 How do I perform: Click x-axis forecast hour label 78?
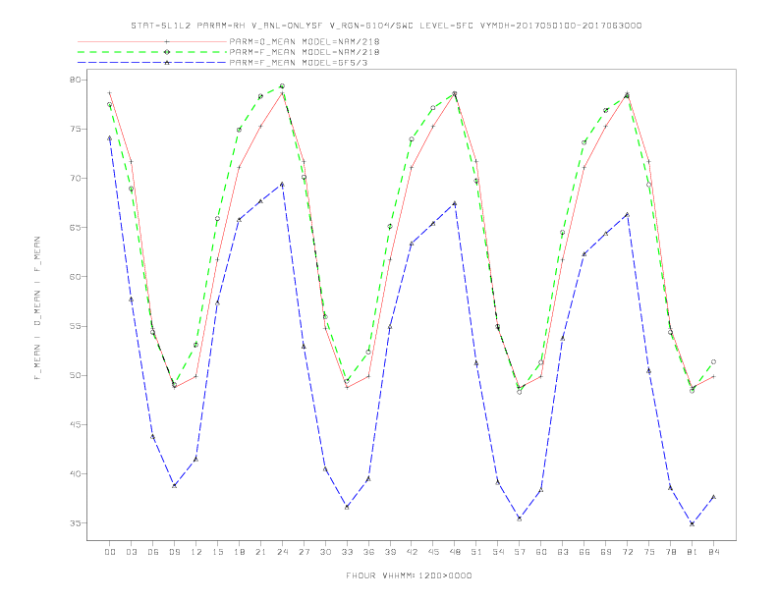(x=670, y=552)
